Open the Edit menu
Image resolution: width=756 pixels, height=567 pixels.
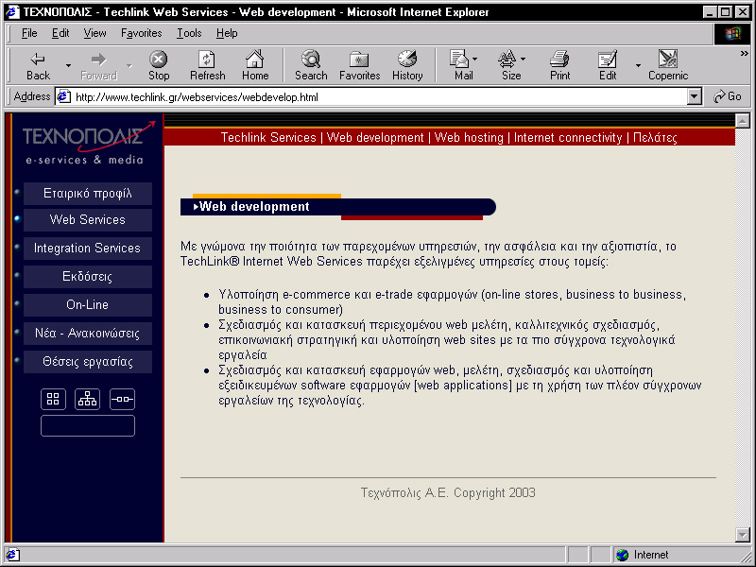60,33
